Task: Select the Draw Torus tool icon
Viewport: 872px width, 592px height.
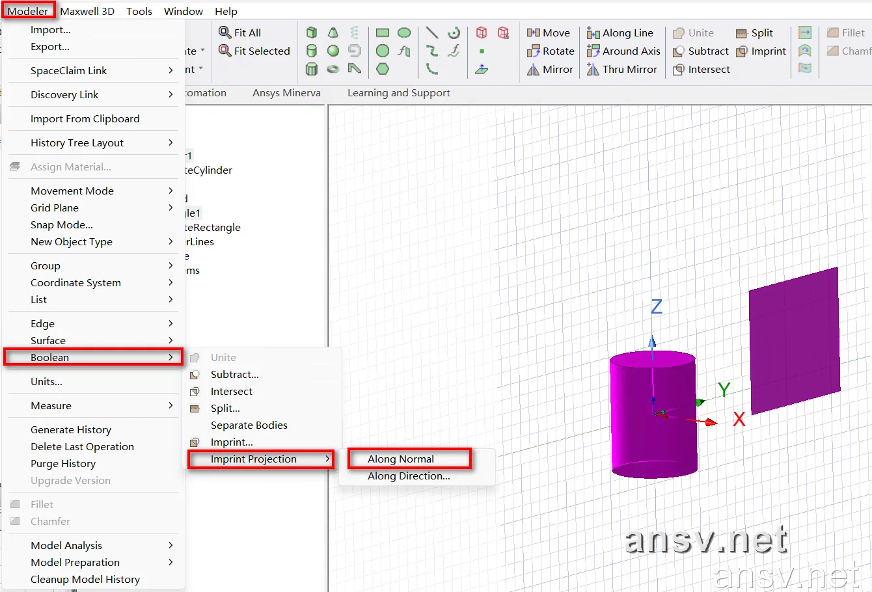Action: pyautogui.click(x=333, y=69)
